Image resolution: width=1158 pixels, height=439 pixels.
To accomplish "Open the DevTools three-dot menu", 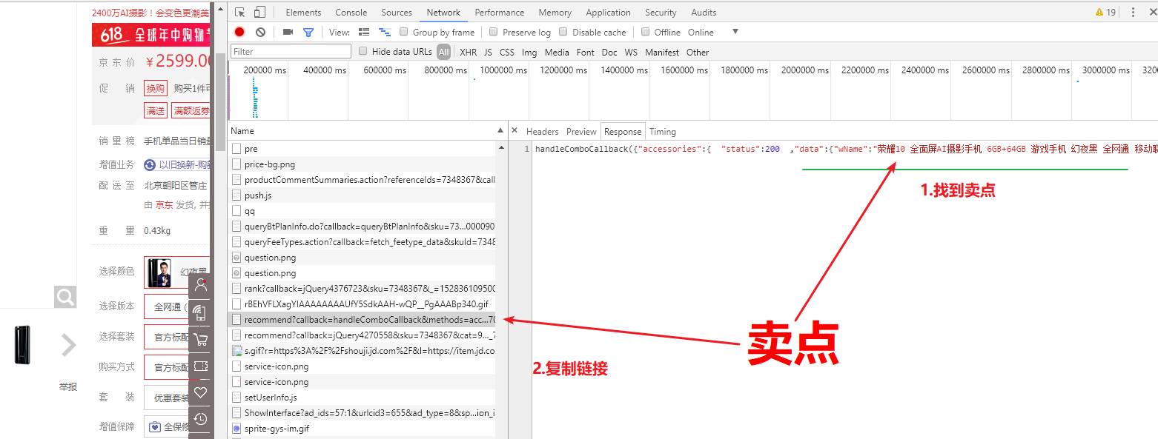I will coord(1133,12).
